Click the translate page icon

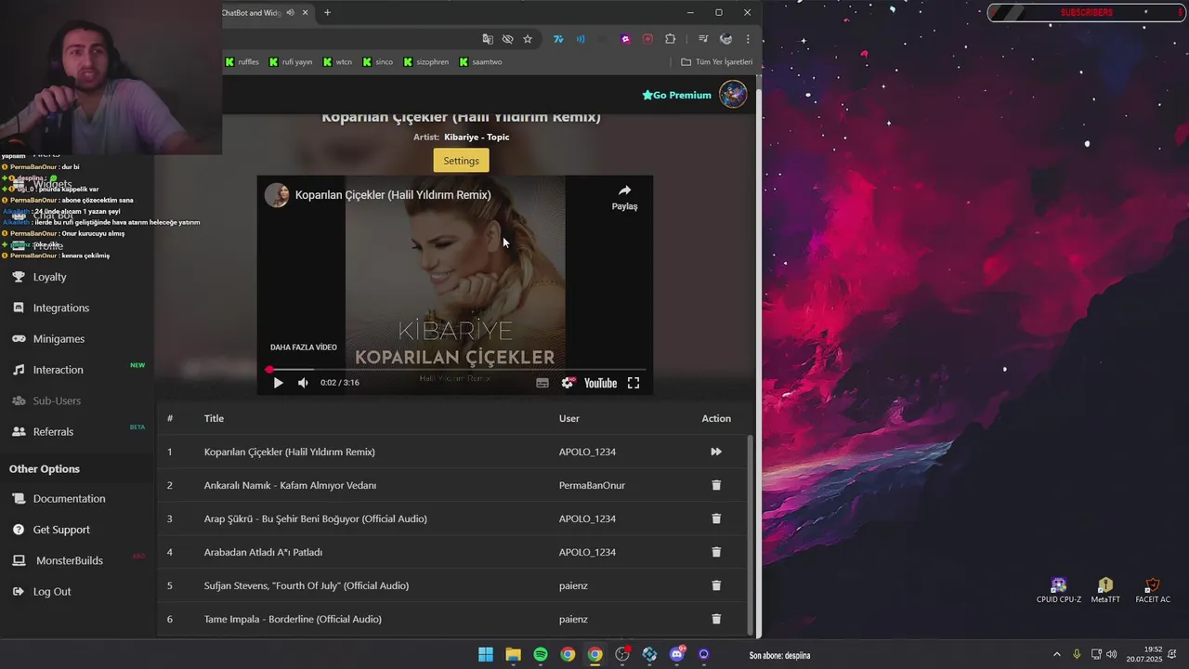(x=488, y=39)
